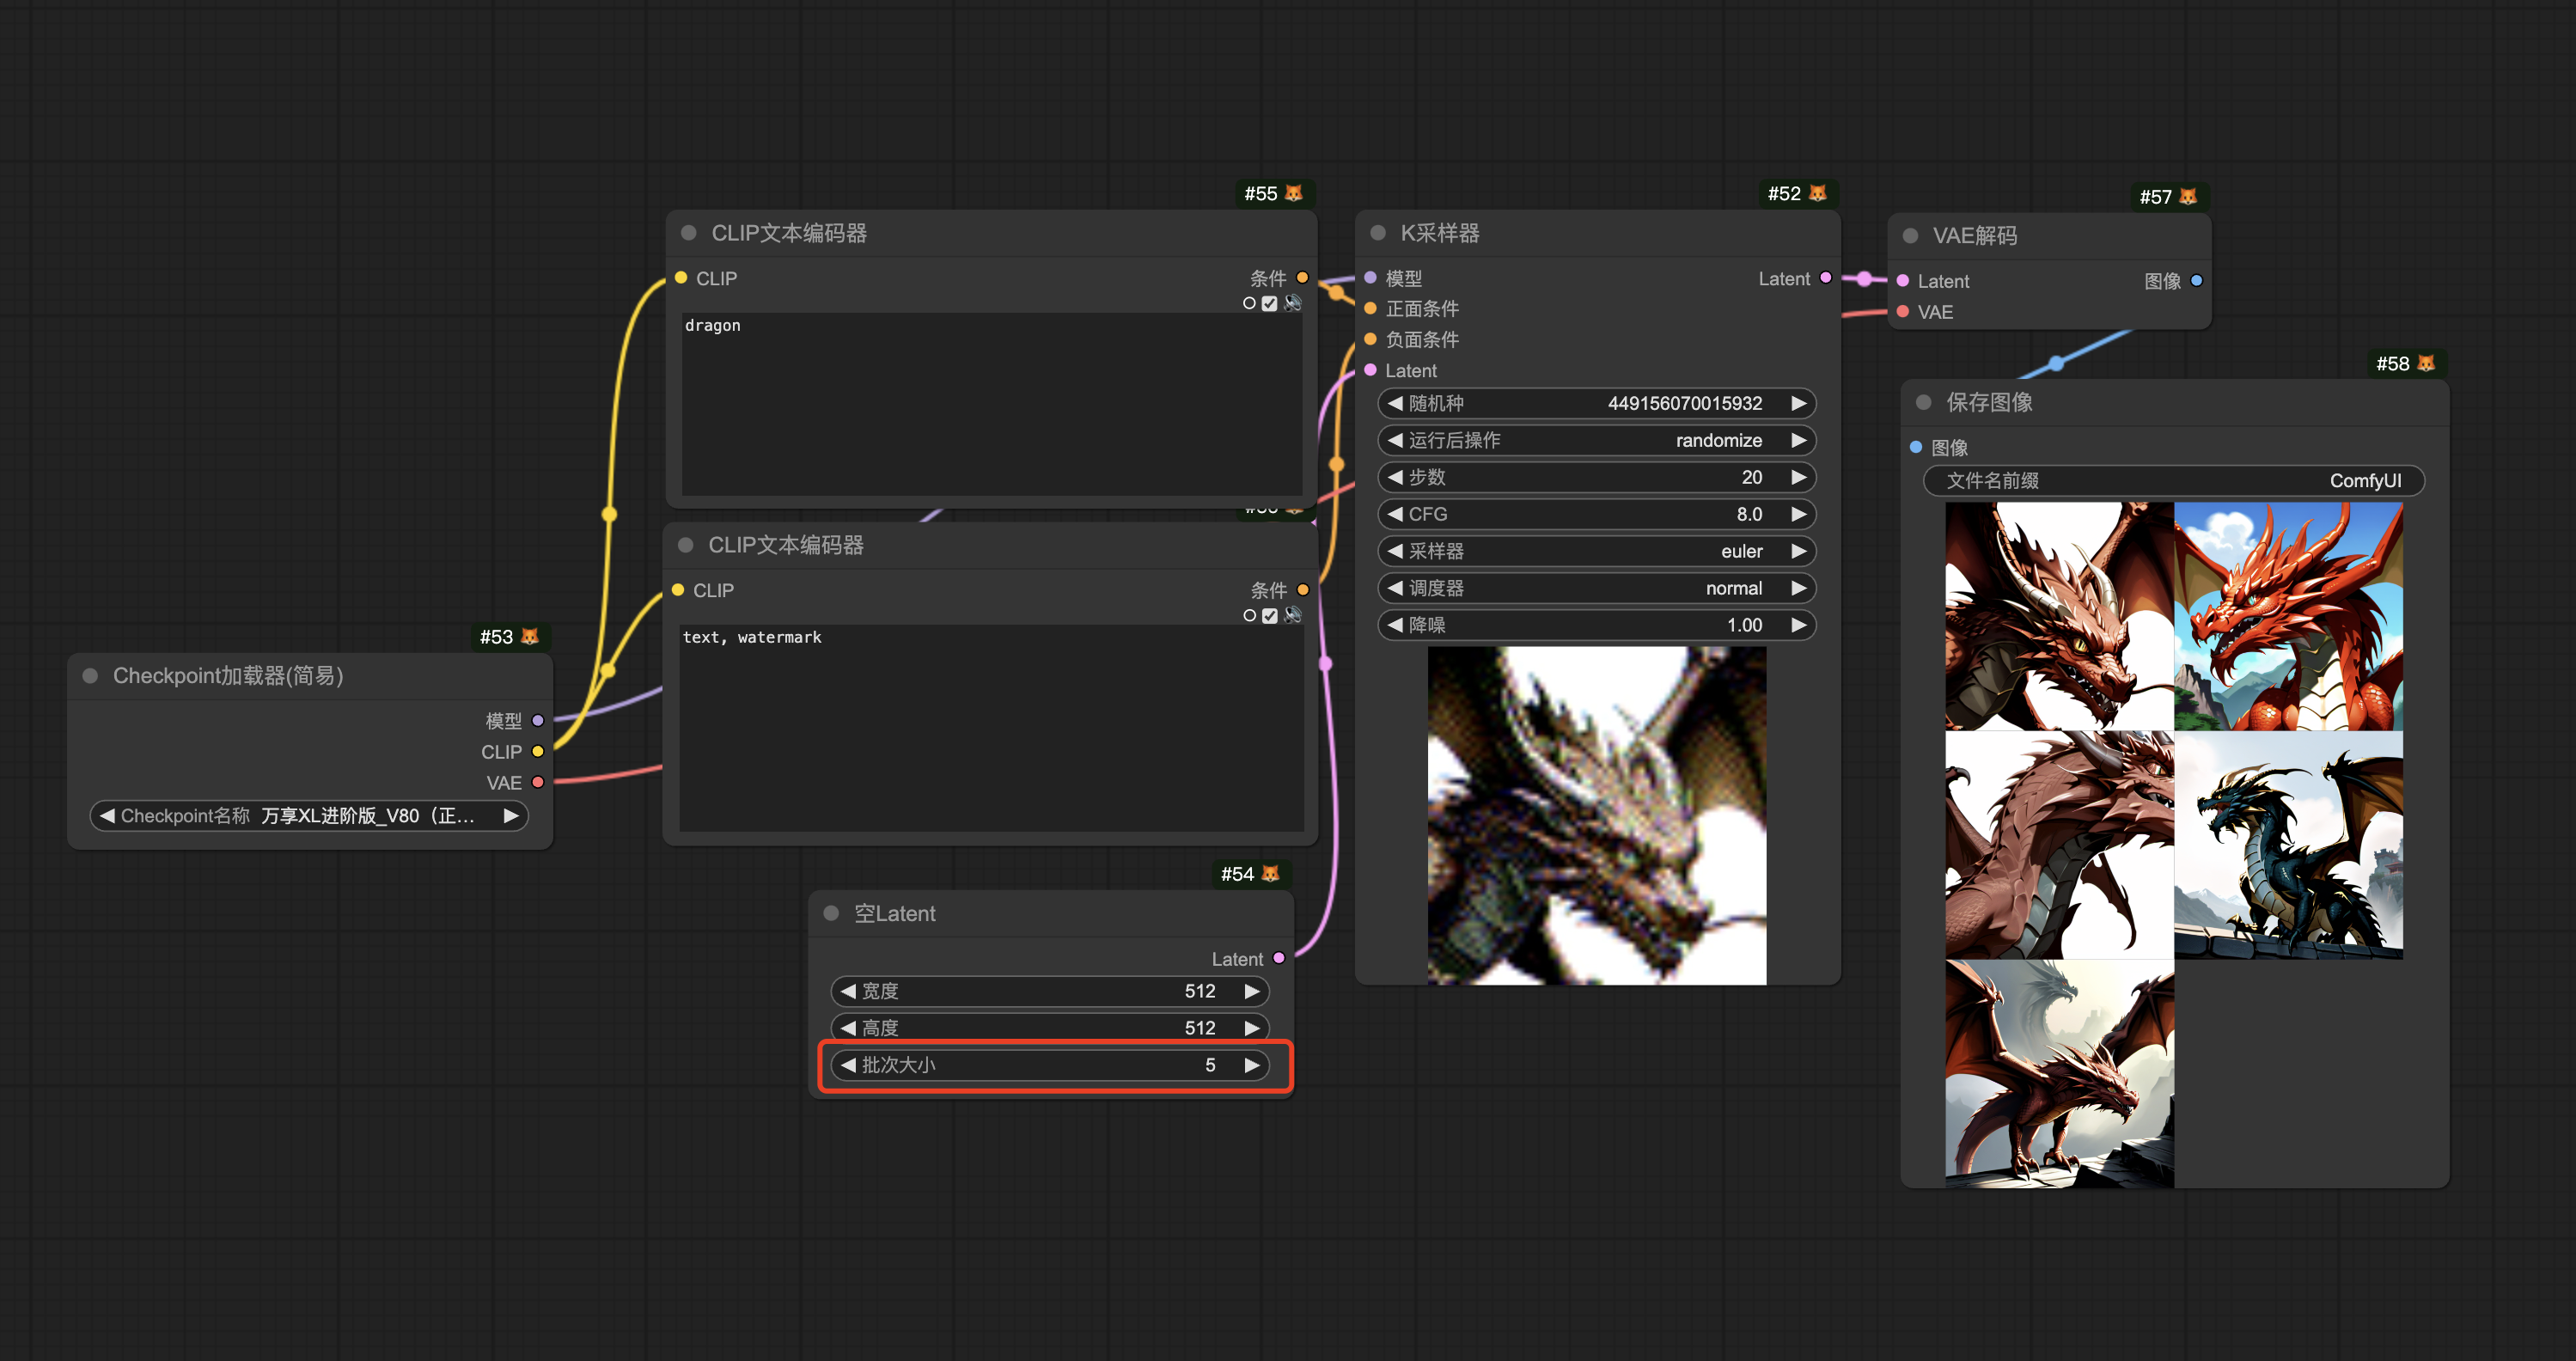Image resolution: width=2576 pixels, height=1361 pixels.
Task: Collapse the 保存图像 node via its title dot
Action: coord(1923,402)
